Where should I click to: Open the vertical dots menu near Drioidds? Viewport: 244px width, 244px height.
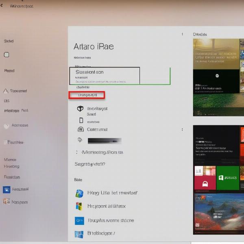tap(182, 34)
